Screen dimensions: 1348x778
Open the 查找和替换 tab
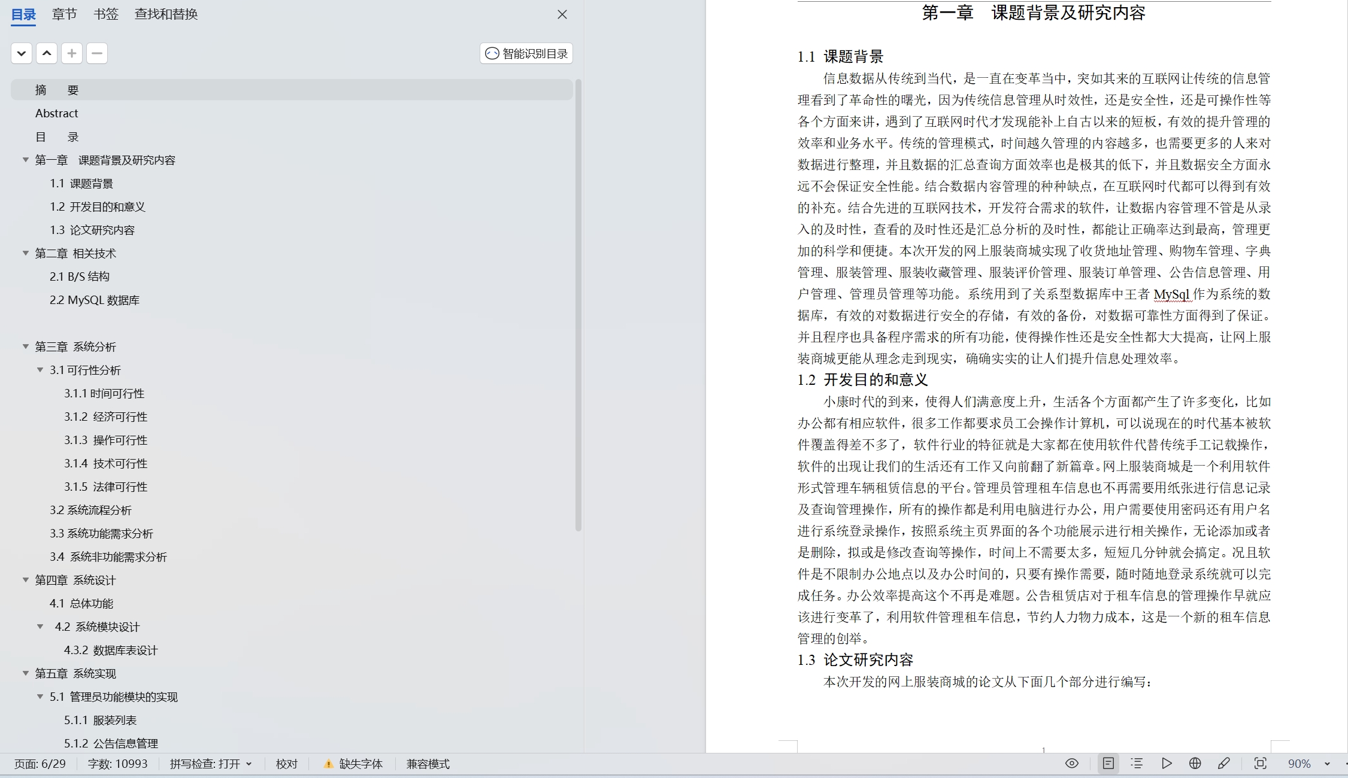(x=166, y=14)
